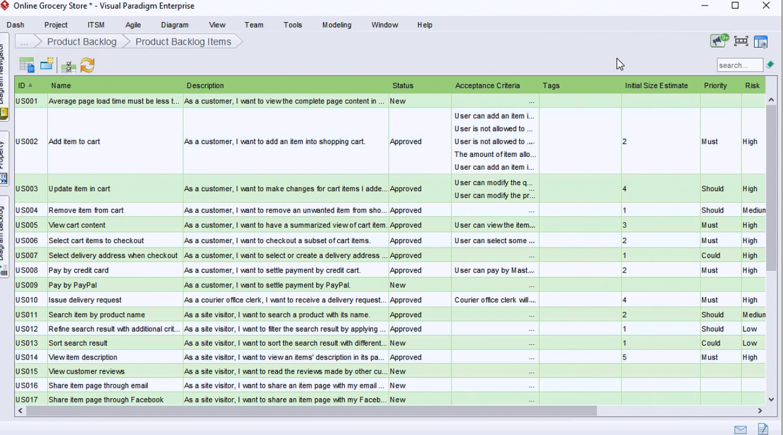Open the Window menu

click(384, 25)
